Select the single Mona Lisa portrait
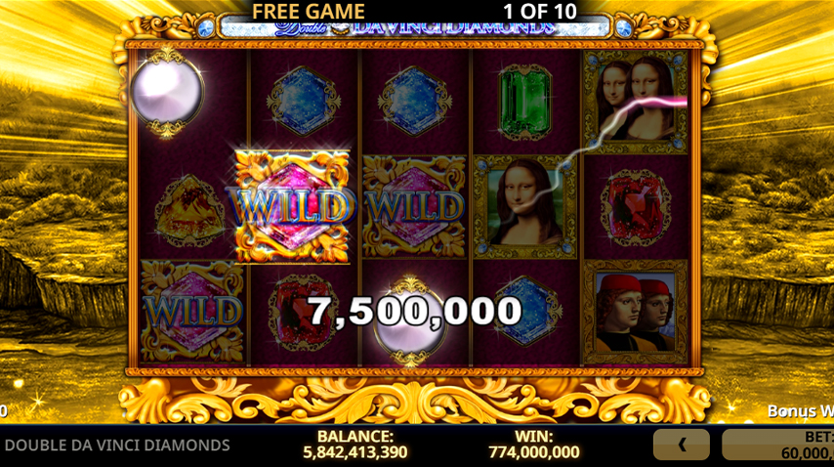Screen dimensions: 834x467 525,207
